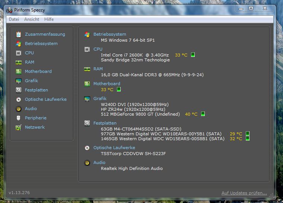Click Auf Updates prüfen link
This screenshot has height=203, width=283.
(244, 193)
